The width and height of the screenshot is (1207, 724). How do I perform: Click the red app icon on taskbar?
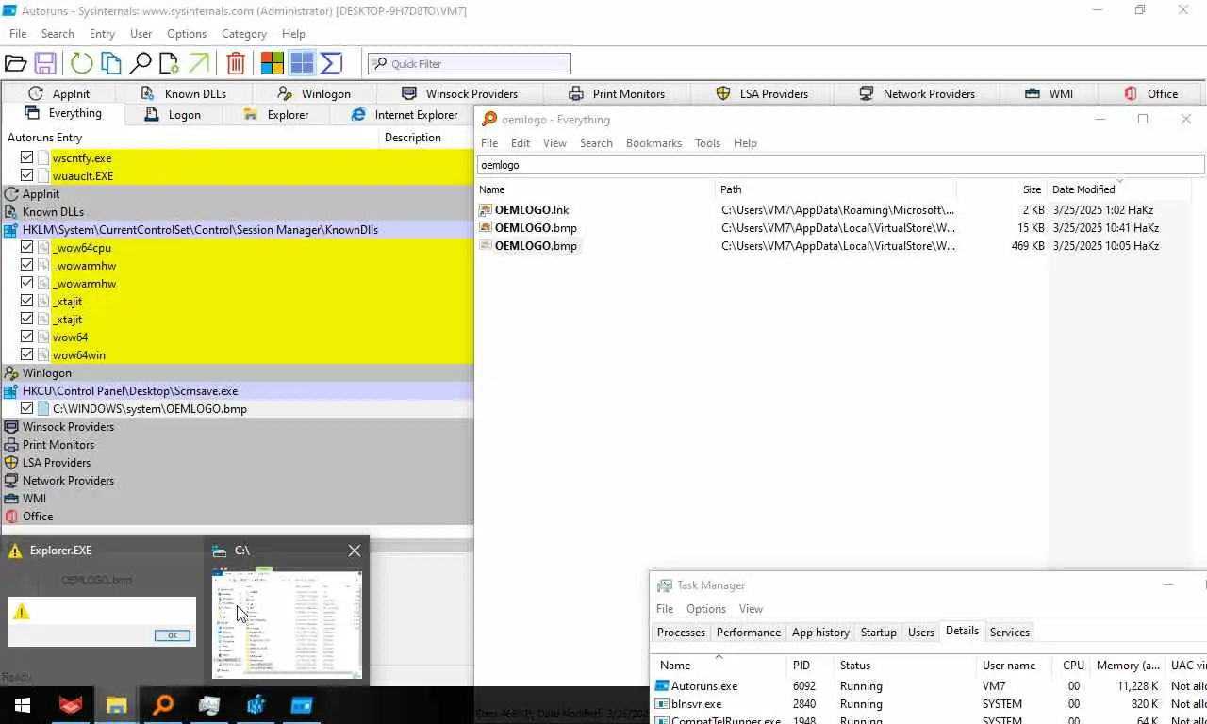[x=71, y=704]
